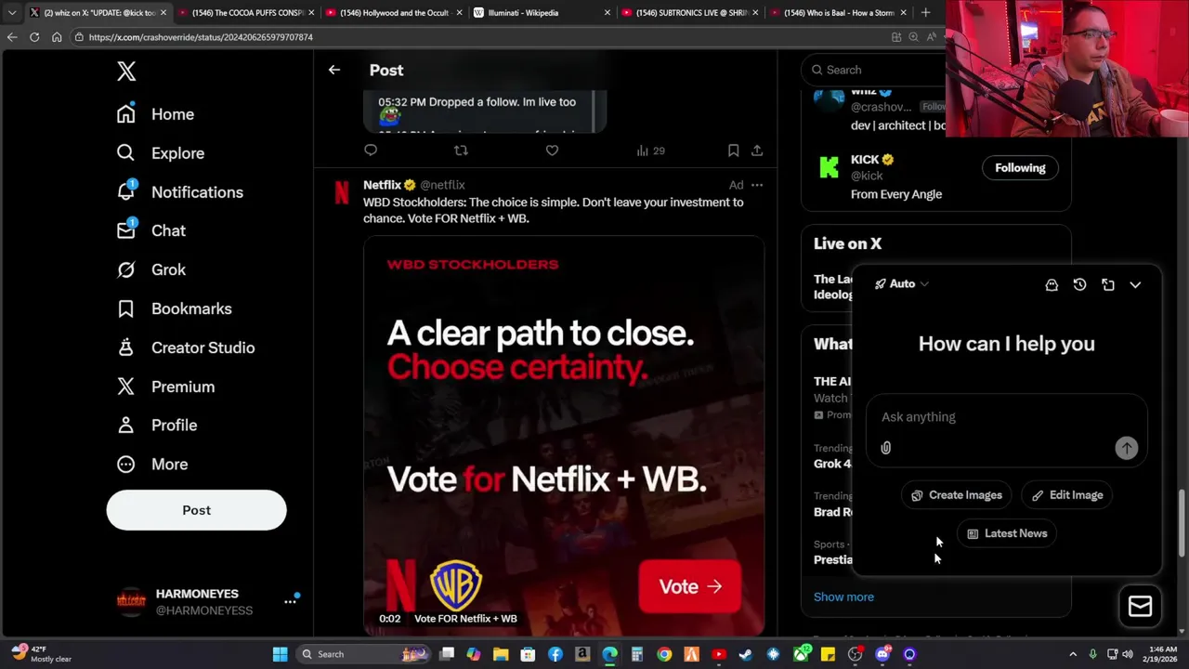
Task: Open the weather widget on taskbar
Action: coord(42,654)
